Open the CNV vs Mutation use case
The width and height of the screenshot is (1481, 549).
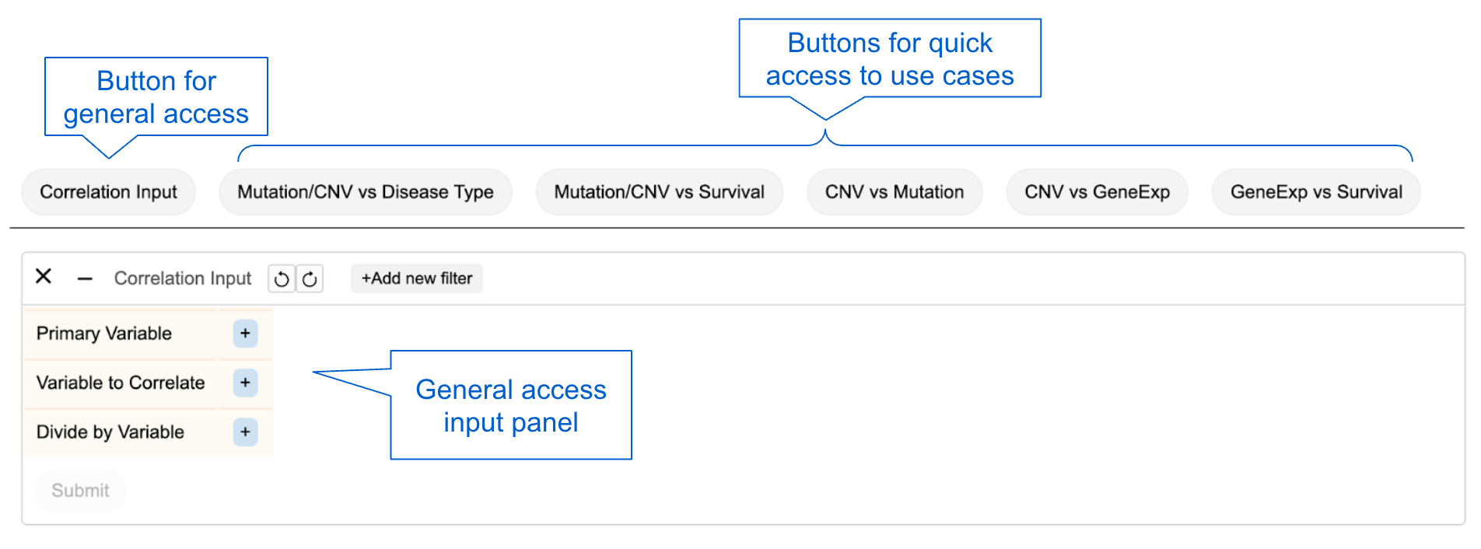coord(894,192)
